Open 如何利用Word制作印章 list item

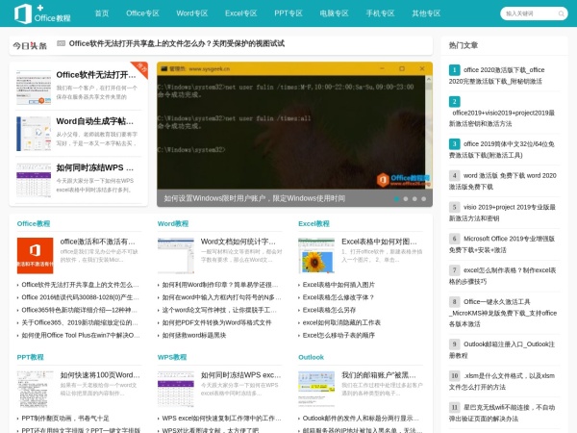[x=220, y=285]
